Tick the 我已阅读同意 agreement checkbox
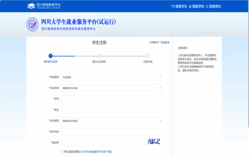The width and height of the screenshot is (249, 157). (62, 152)
